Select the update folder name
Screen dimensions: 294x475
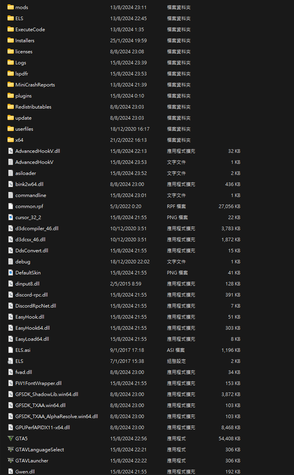pos(23,118)
